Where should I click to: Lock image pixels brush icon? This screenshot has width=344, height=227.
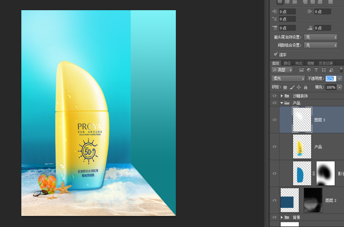pos(292,87)
